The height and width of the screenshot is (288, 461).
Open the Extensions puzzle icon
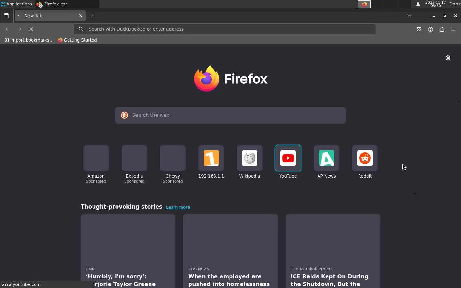pos(442,29)
